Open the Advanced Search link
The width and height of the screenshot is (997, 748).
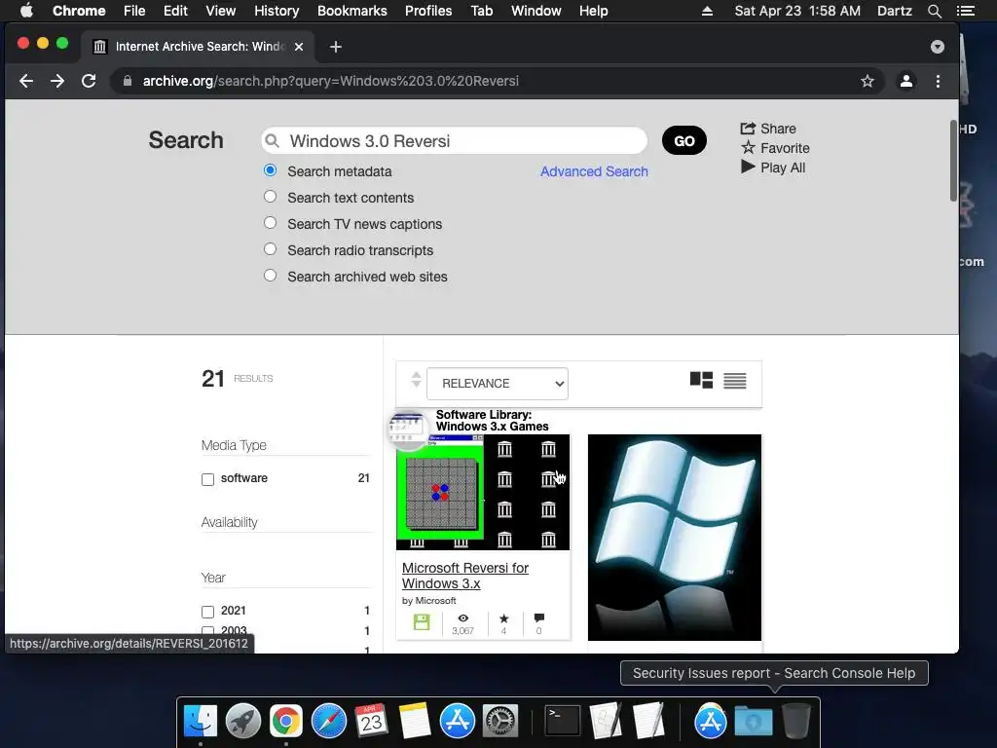[594, 171]
